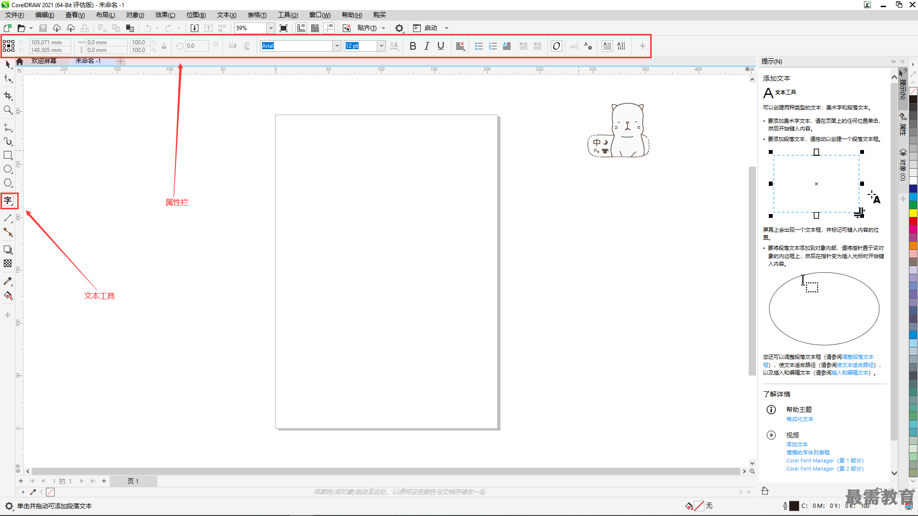Pick the red swatch in color palette
The image size is (918, 516).
click(913, 221)
